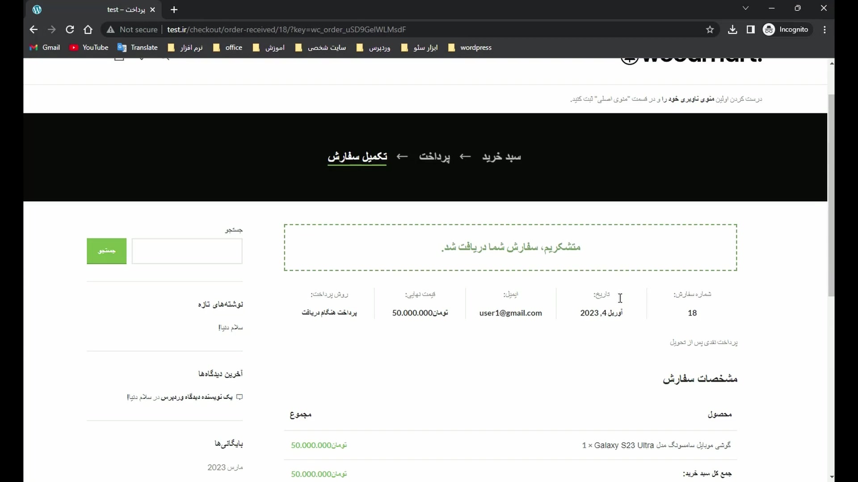Click the green جستجو search button
Screen dimensions: 858x482
106,251
